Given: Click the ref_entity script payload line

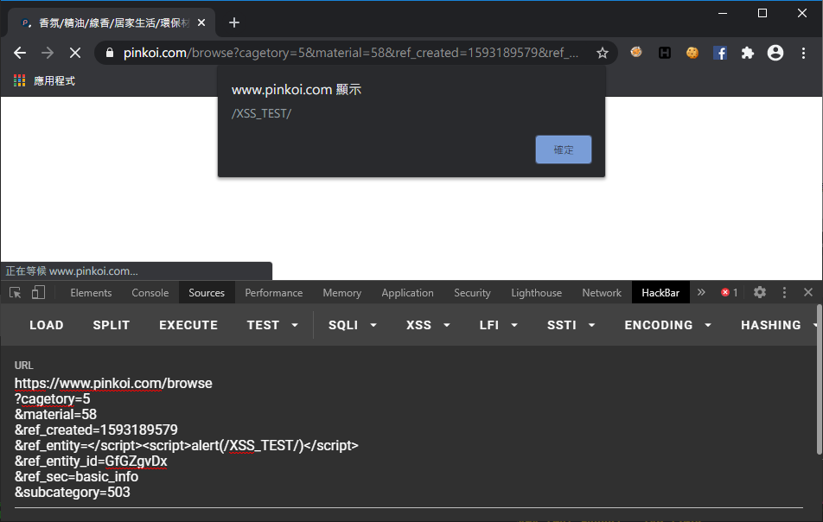Looking at the screenshot, I should (187, 445).
